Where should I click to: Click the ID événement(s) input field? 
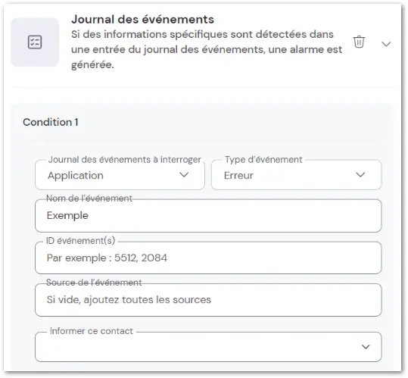(x=208, y=258)
